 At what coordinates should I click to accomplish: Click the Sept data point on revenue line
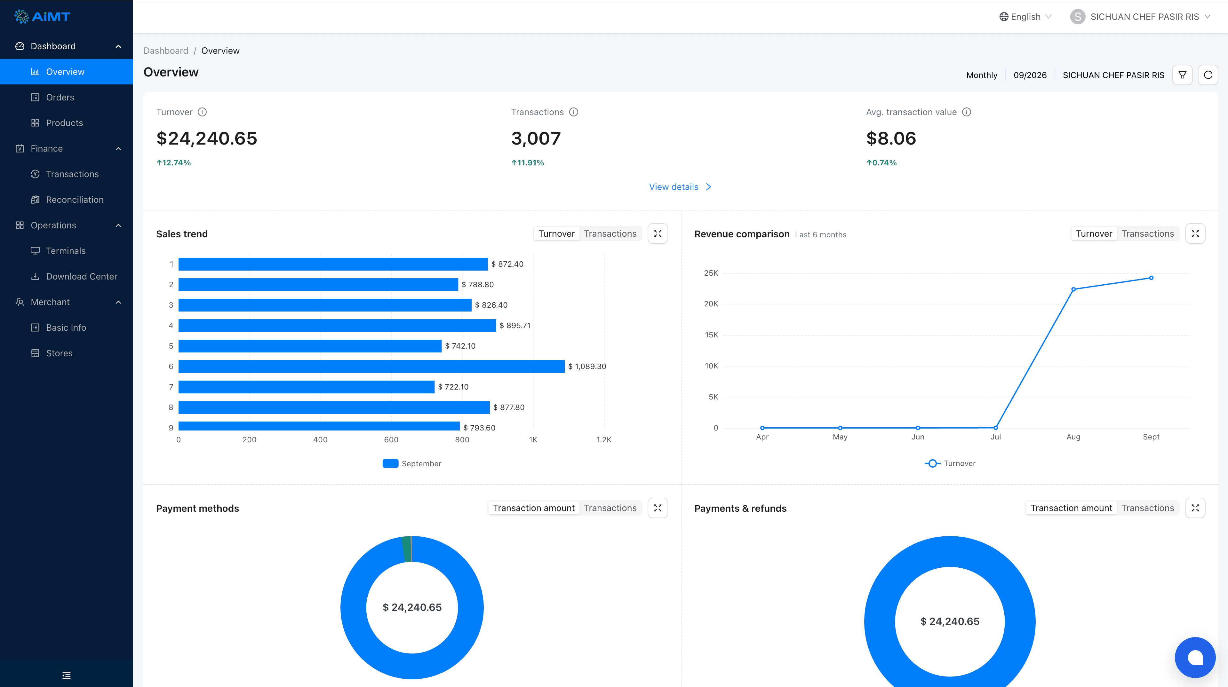tap(1151, 278)
